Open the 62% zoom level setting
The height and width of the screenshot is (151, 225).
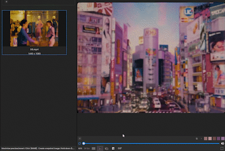tap(80, 148)
